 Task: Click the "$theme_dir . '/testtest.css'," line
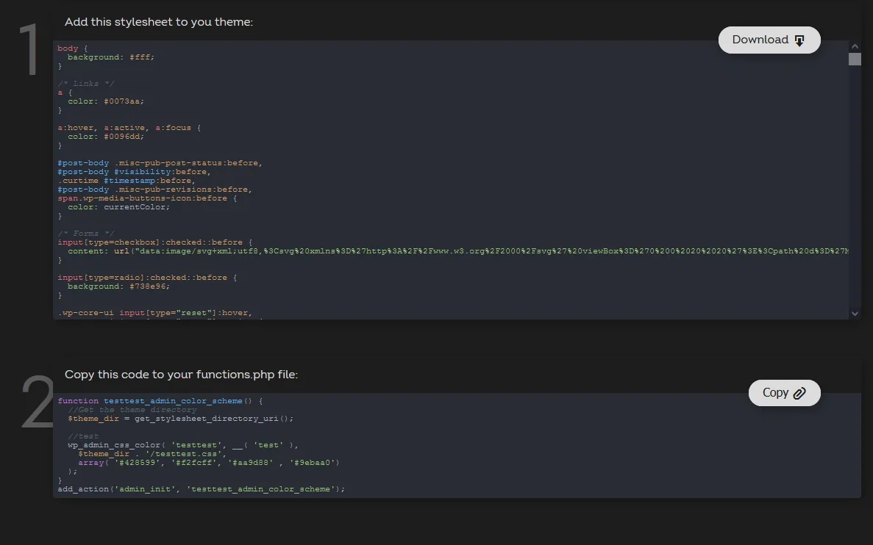click(x=152, y=454)
